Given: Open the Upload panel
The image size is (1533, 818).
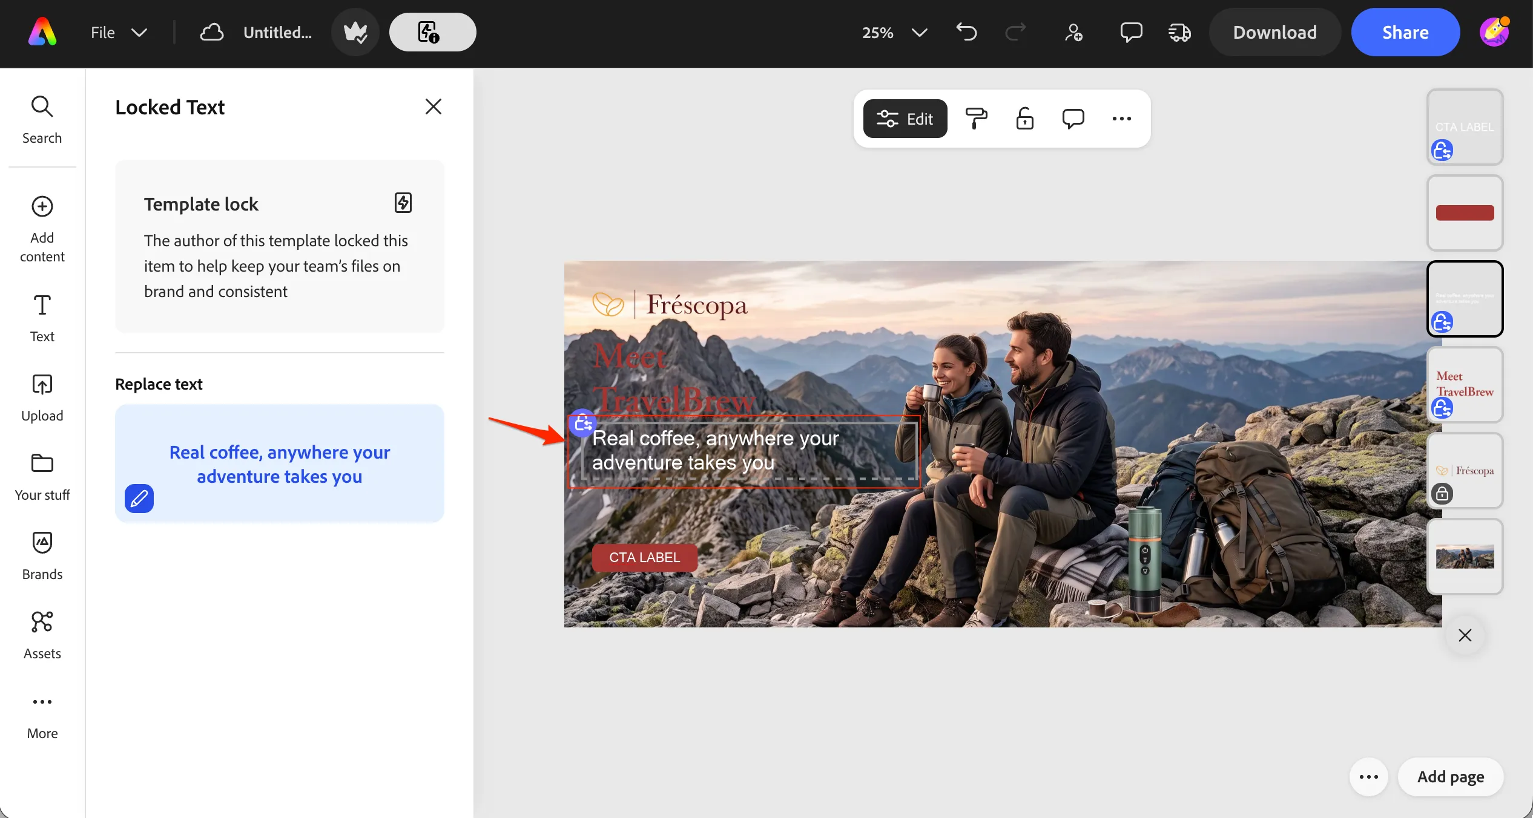Looking at the screenshot, I should tap(42, 398).
